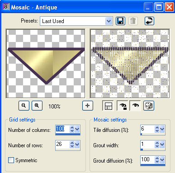This screenshot has height=173, width=175.
Task: Increase Number of rows with up arrow
Action: click(72, 143)
